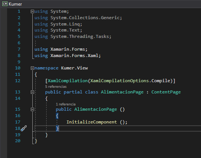This screenshot has width=201, height=158.
Task: Collapse the using directives block
Action: tap(32, 12)
